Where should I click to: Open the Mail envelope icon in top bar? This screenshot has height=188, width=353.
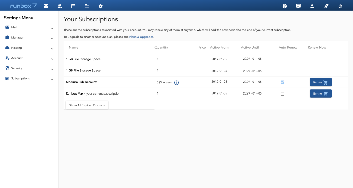point(46,6)
